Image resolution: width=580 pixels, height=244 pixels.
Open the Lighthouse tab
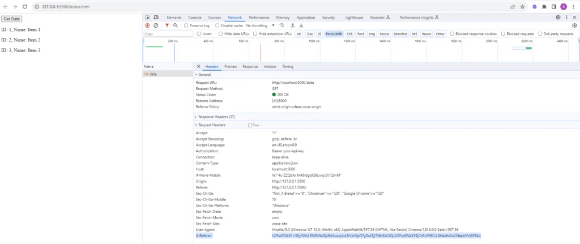click(354, 18)
